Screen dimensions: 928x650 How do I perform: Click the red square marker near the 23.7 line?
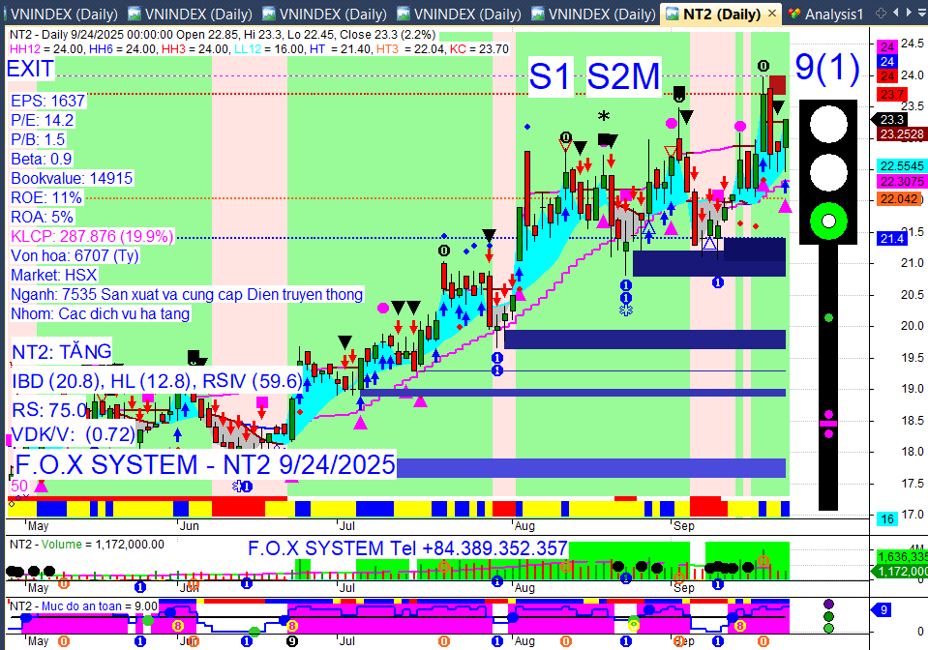click(777, 85)
